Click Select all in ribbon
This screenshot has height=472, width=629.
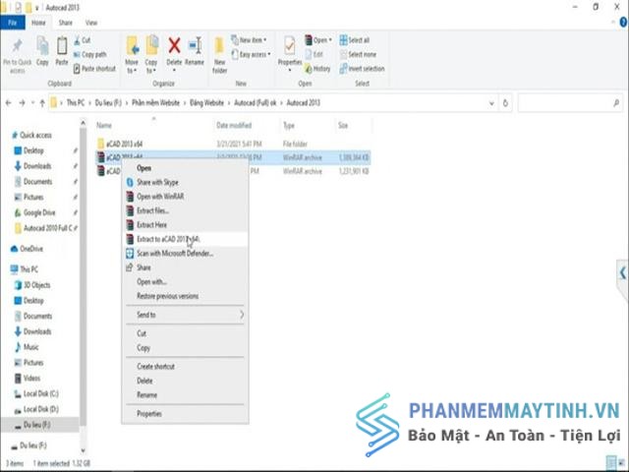[355, 40]
